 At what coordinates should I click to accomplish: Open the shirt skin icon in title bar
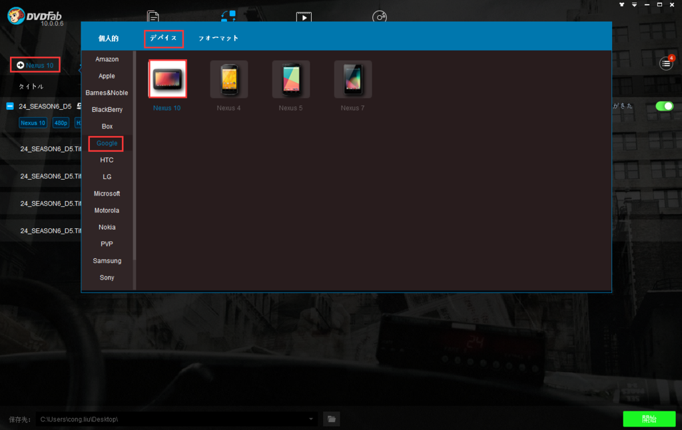[621, 5]
